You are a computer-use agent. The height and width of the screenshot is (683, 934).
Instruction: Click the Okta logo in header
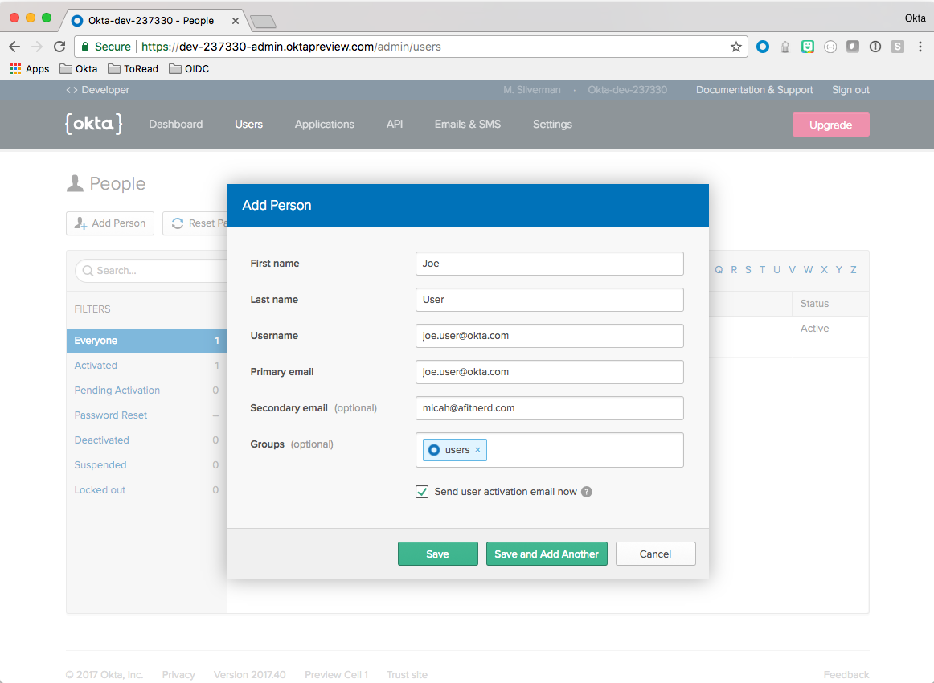[93, 124]
